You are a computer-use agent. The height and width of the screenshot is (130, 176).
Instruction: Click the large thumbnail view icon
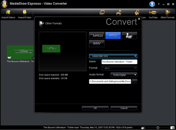tap(172, 128)
